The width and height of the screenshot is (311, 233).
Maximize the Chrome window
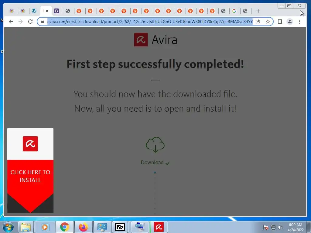point(289,6)
